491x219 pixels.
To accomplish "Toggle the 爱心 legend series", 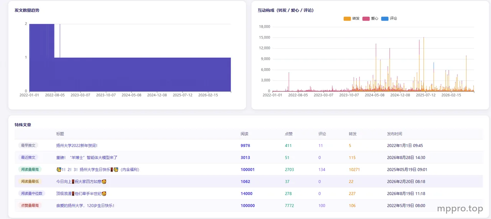I will 370,18.
